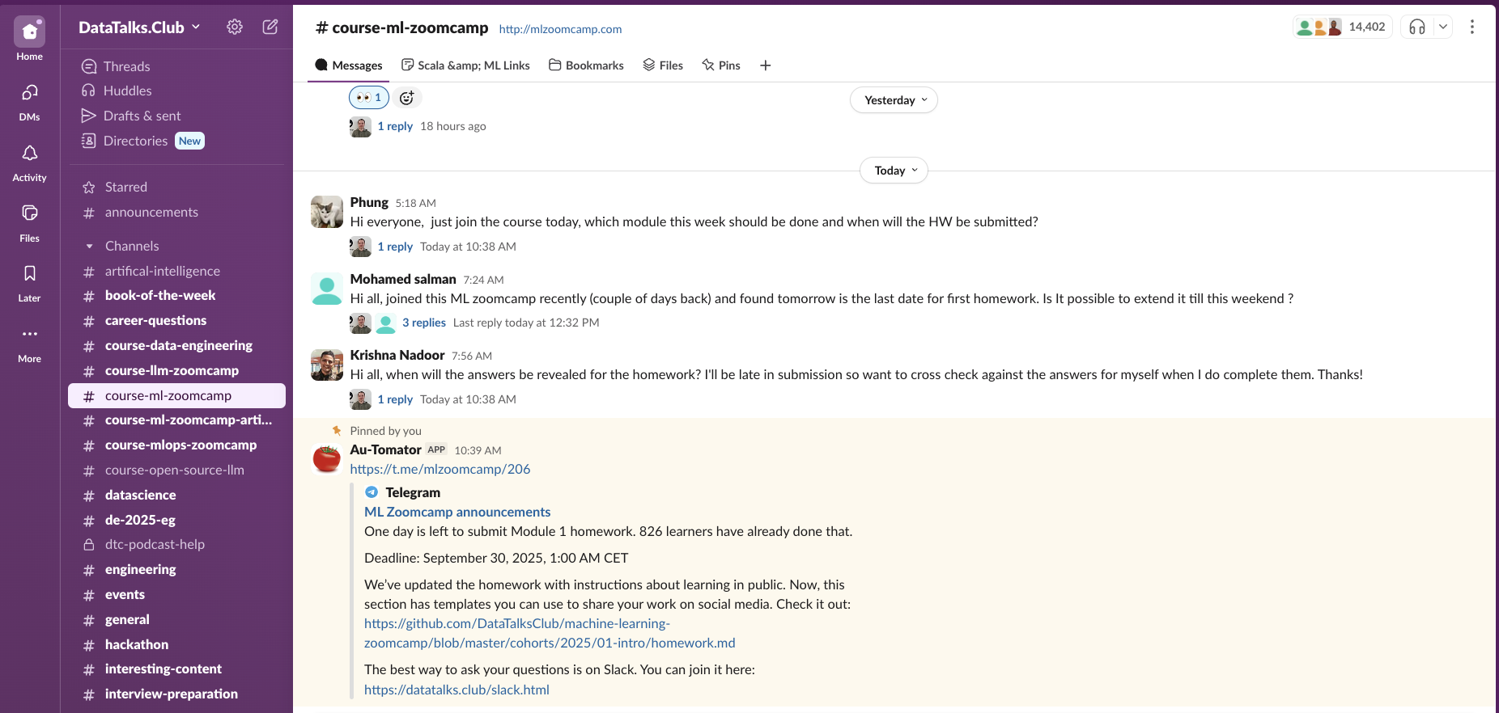Click the compose new message icon
The height and width of the screenshot is (713, 1499).
(270, 27)
